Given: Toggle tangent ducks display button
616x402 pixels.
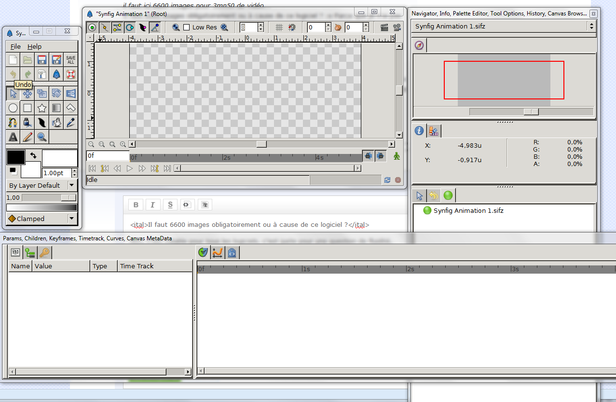Looking at the screenshot, I should tap(117, 28).
